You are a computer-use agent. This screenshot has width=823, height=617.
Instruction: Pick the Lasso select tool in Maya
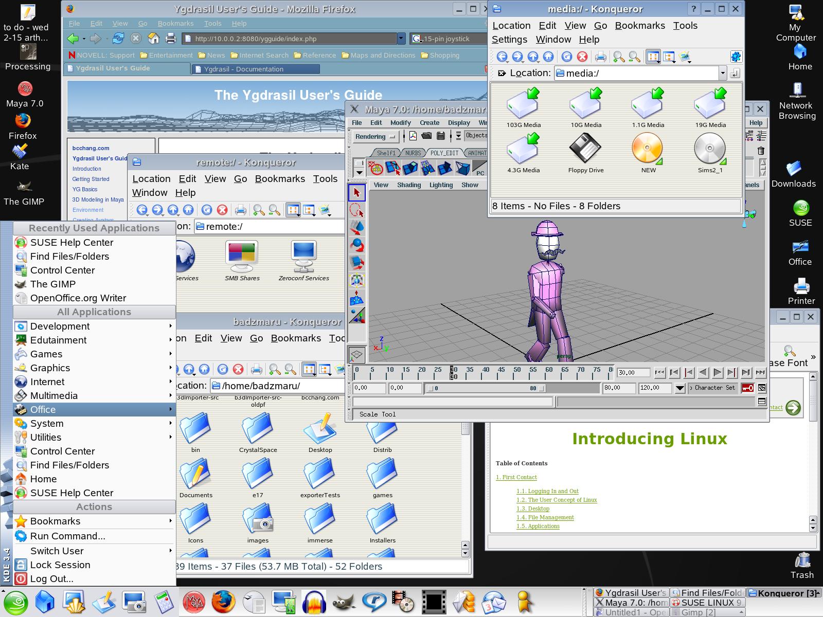tap(357, 210)
